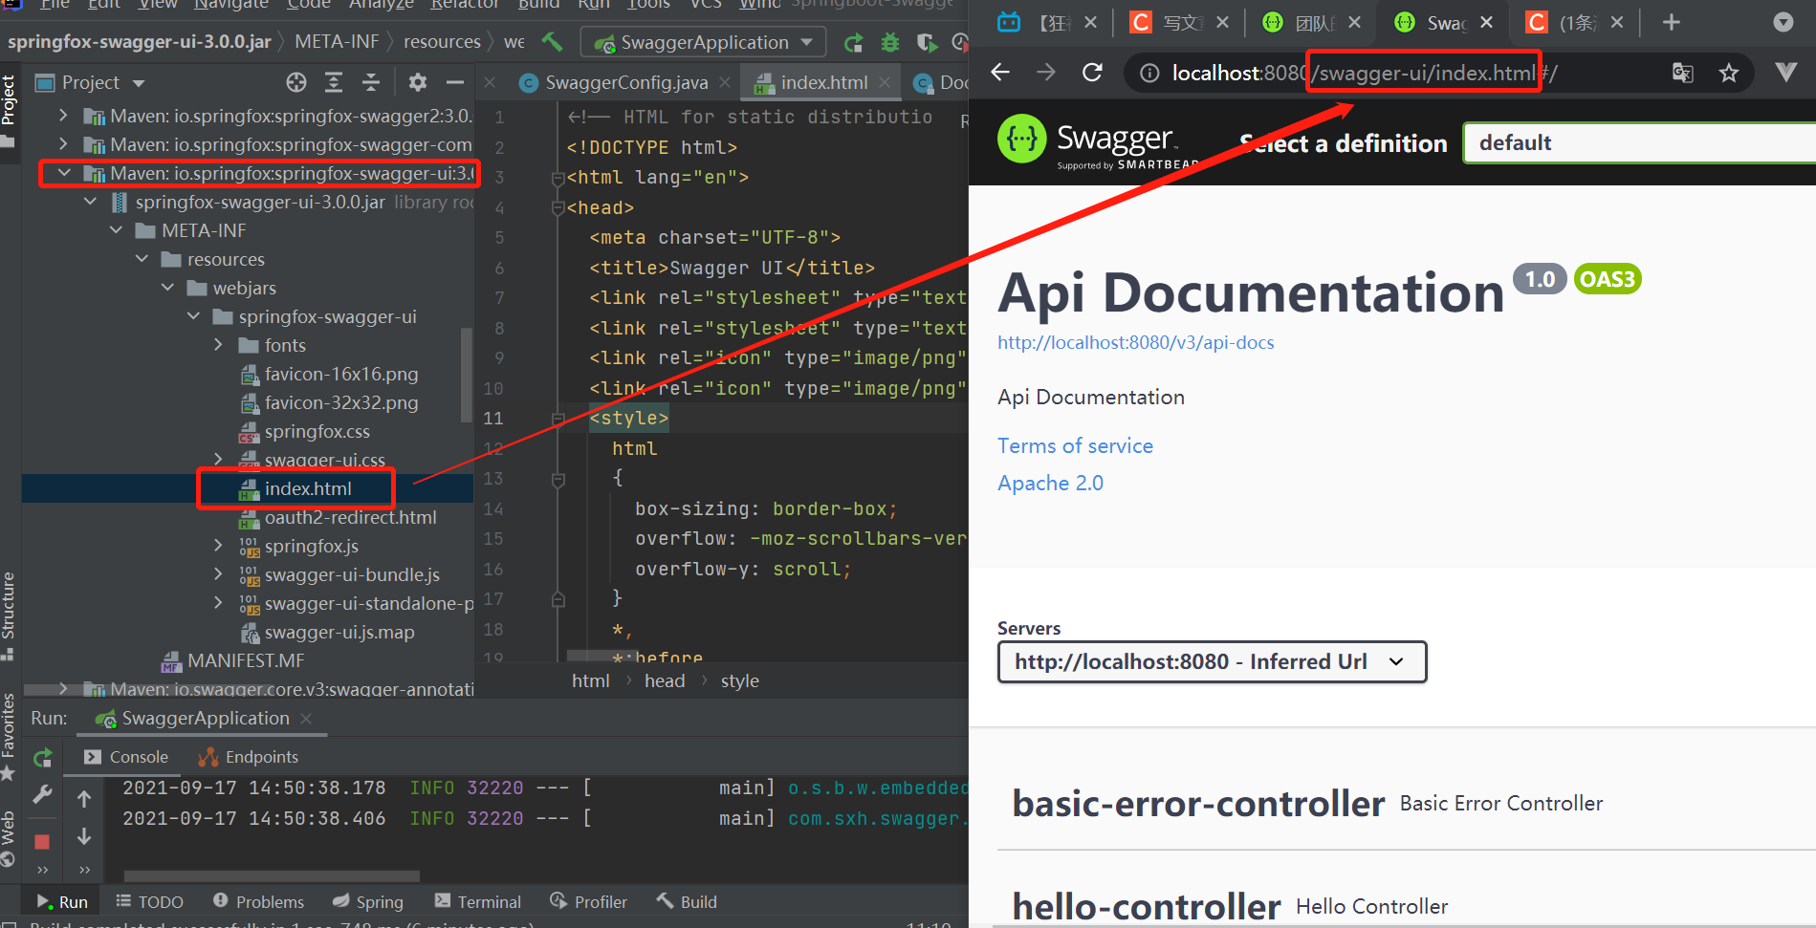This screenshot has height=928, width=1816.
Task: Click the Build hammer icon in toolbar
Action: tap(552, 41)
